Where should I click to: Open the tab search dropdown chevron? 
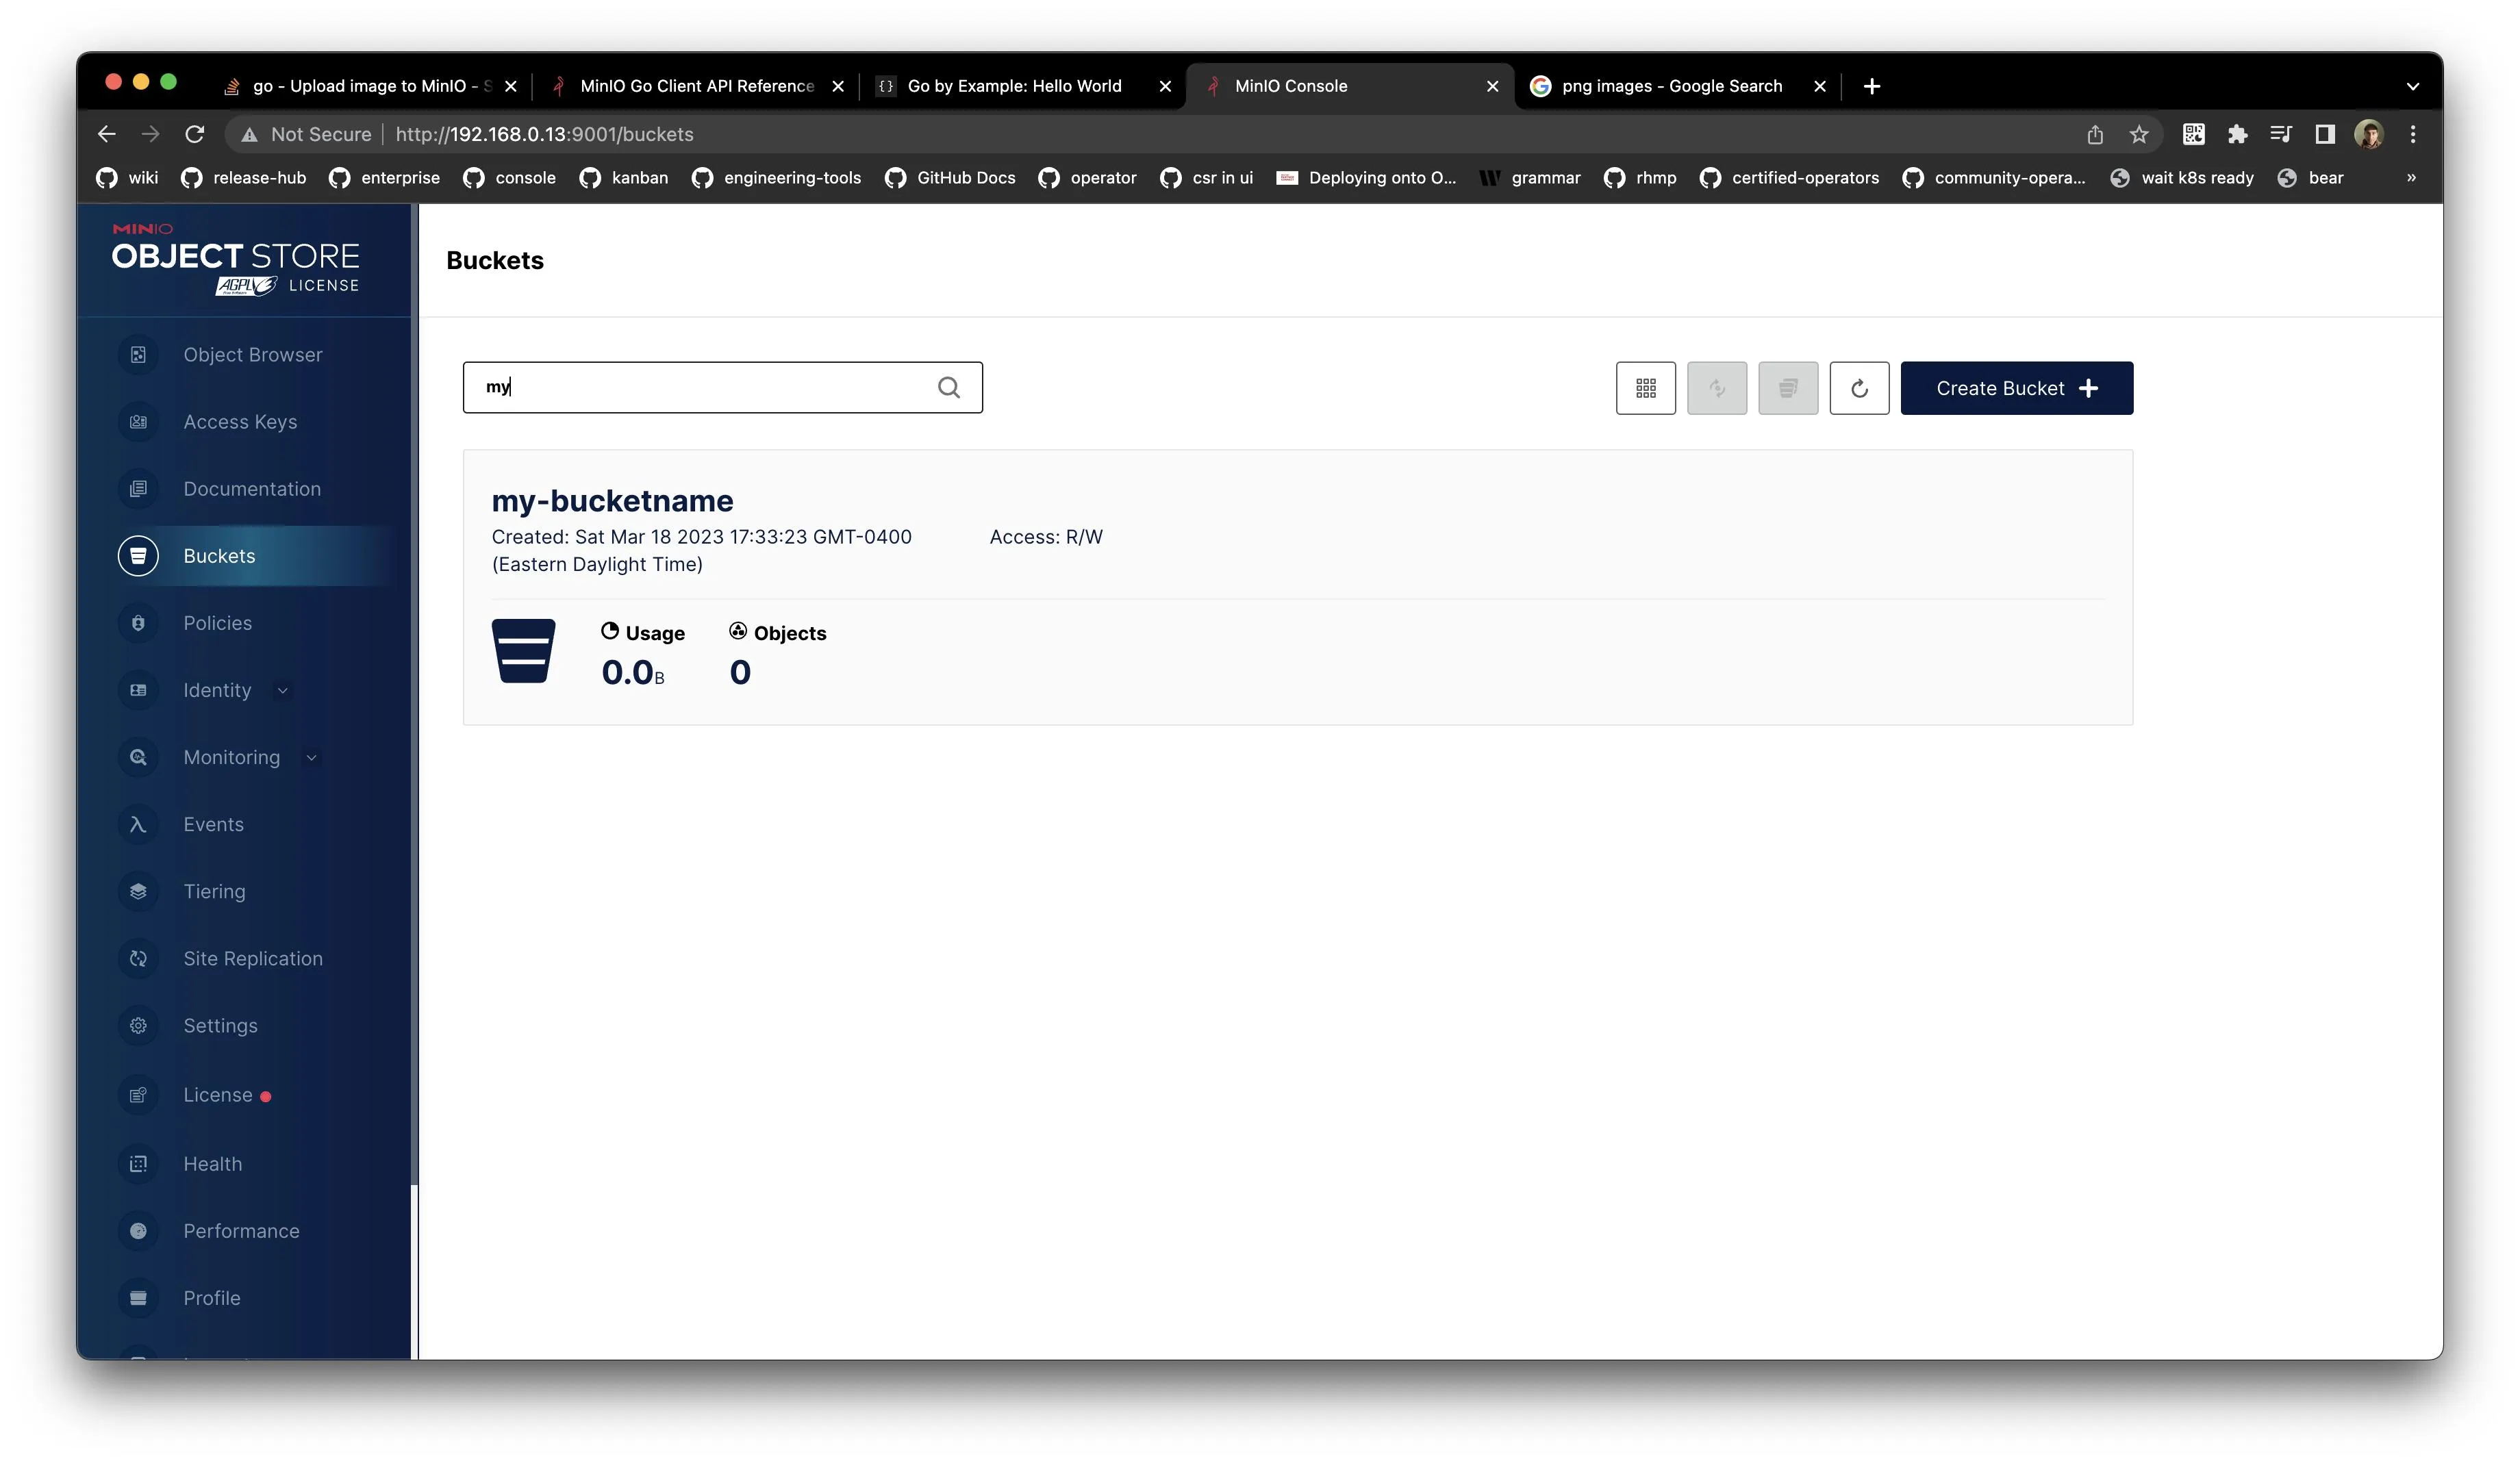(2412, 86)
